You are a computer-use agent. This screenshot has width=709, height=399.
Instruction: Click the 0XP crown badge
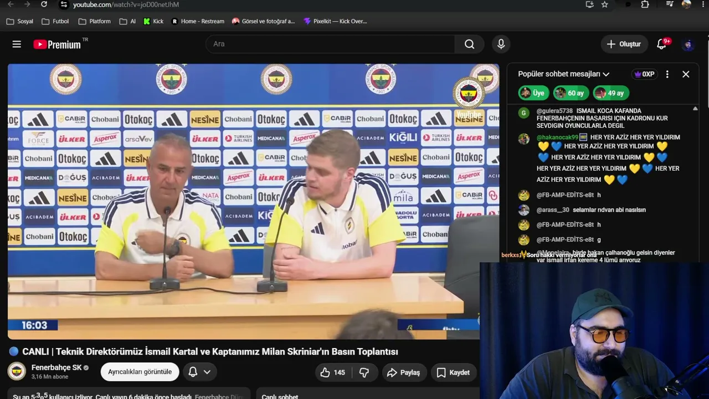pyautogui.click(x=645, y=74)
